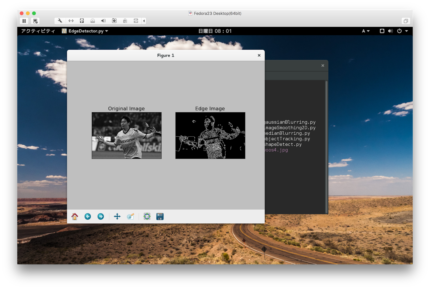This screenshot has width=430, height=289.
Task: Open the input method A dropdown
Action: 365,31
